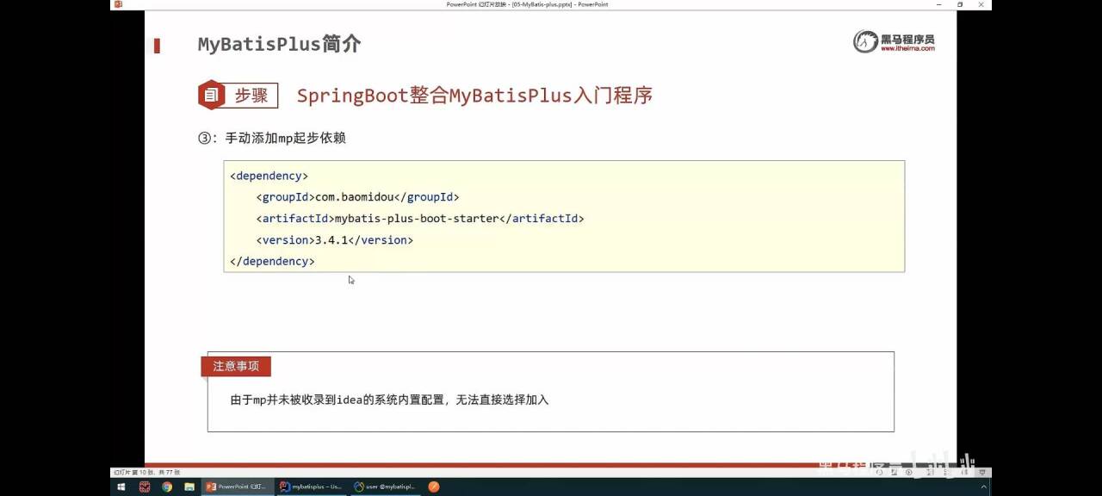Click the PowerPoint app icon in the title bar
Screen dimensions: 1102x496
tap(118, 4)
